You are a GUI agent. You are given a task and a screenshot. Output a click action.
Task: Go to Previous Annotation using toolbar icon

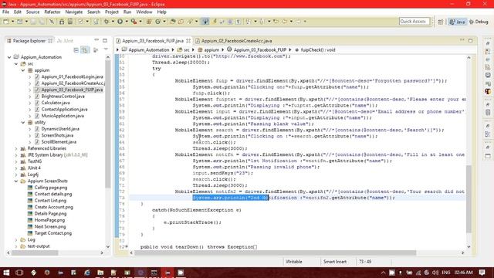(x=262, y=22)
